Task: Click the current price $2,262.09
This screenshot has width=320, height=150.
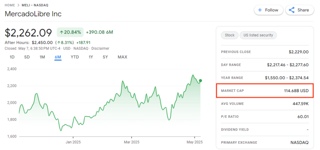Action: [x=28, y=33]
